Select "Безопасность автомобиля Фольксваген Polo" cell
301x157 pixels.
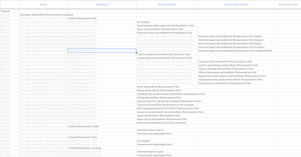tap(236, 83)
